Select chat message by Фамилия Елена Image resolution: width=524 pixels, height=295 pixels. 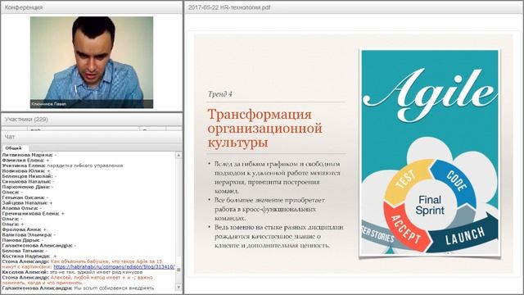click(25, 161)
